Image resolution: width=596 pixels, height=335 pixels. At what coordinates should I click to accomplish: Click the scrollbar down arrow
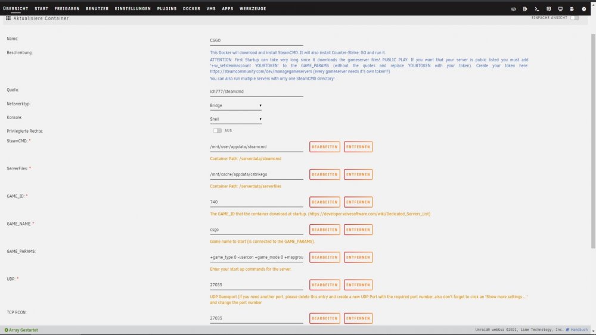(x=593, y=331)
